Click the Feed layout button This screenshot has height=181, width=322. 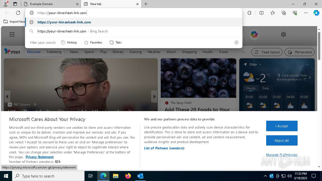[x=267, y=52]
